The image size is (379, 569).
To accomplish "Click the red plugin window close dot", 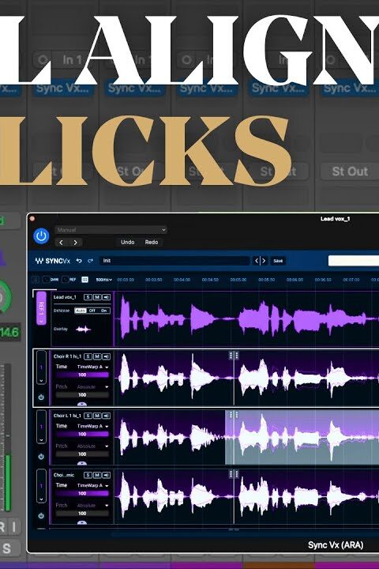I will tap(32, 218).
